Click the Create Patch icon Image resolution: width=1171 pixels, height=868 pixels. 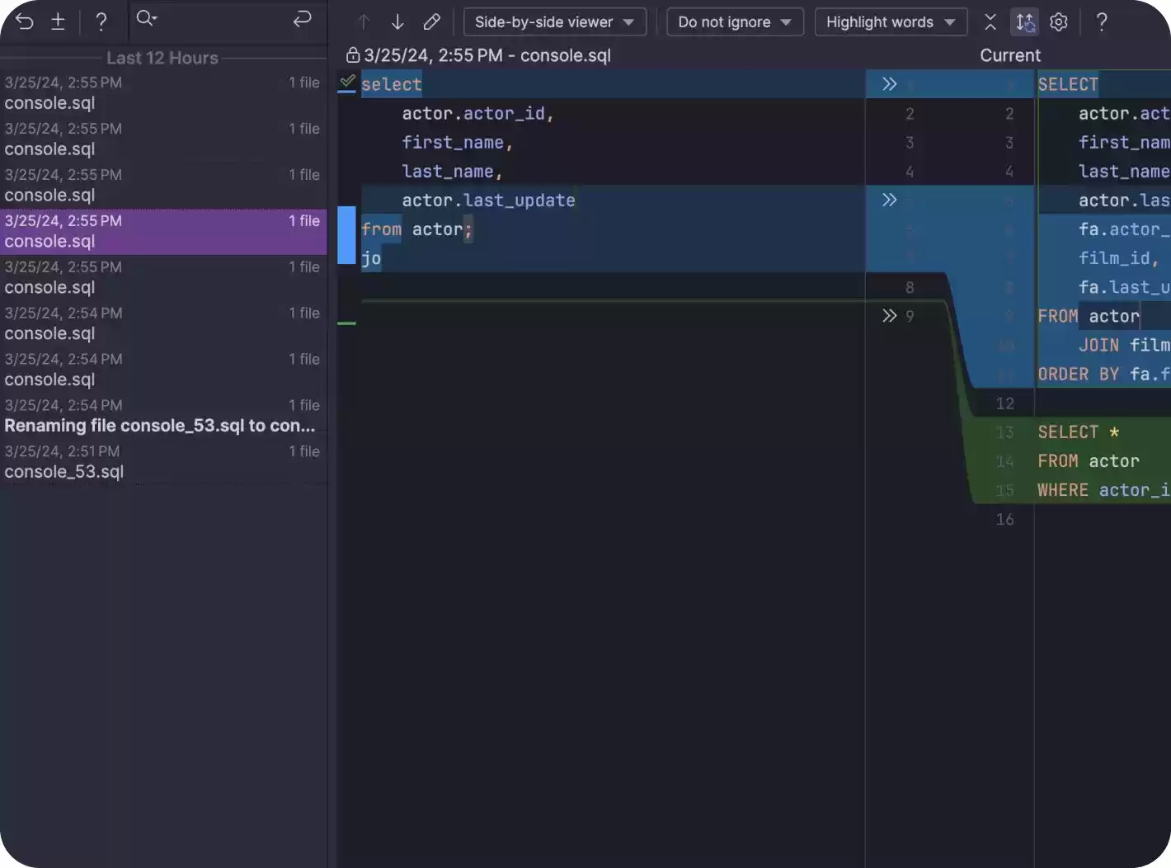58,21
